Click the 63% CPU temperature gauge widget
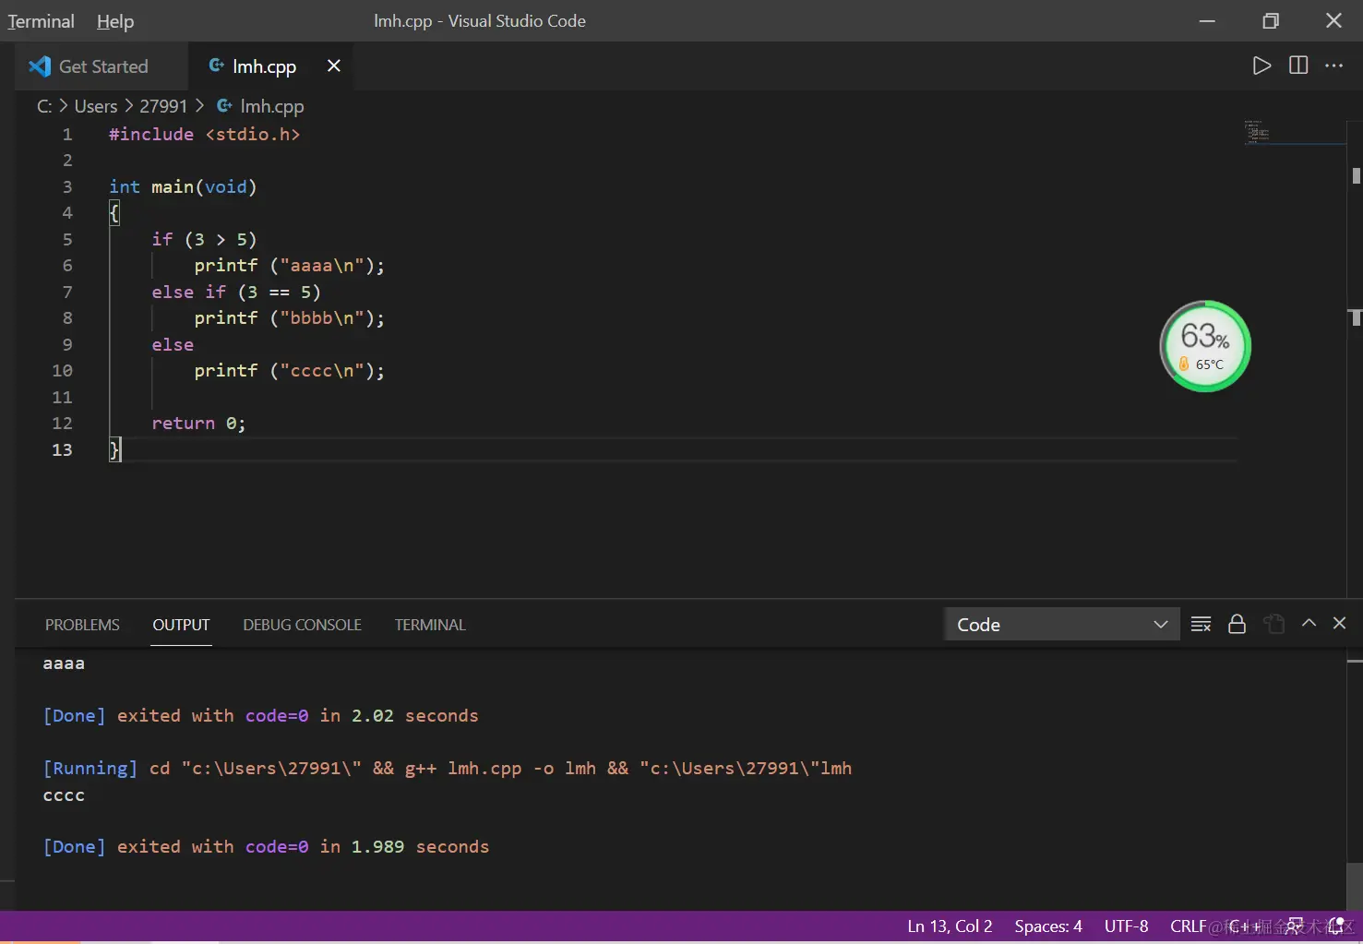 pos(1204,346)
